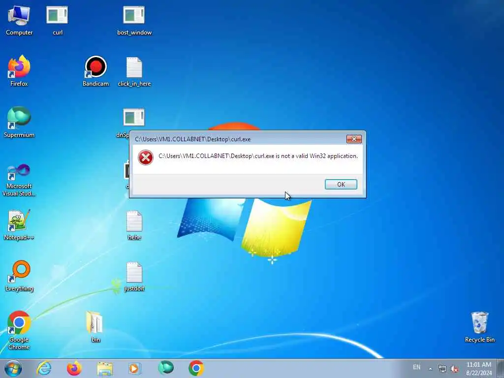Click the network tray icon

442,369
